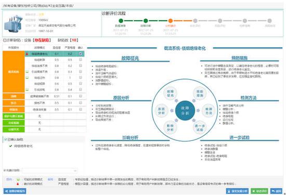Click the breadcrumb path at the top
The width and height of the screenshot is (286, 195).
[38, 6]
